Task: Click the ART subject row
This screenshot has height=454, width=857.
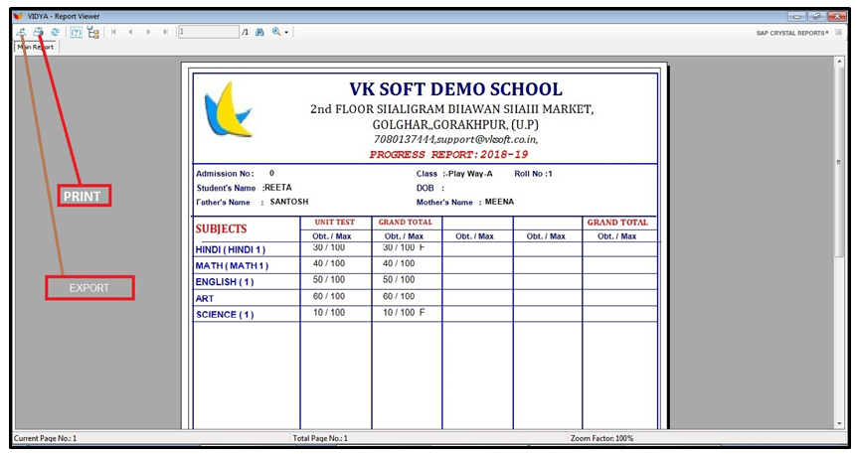Action: click(x=205, y=299)
